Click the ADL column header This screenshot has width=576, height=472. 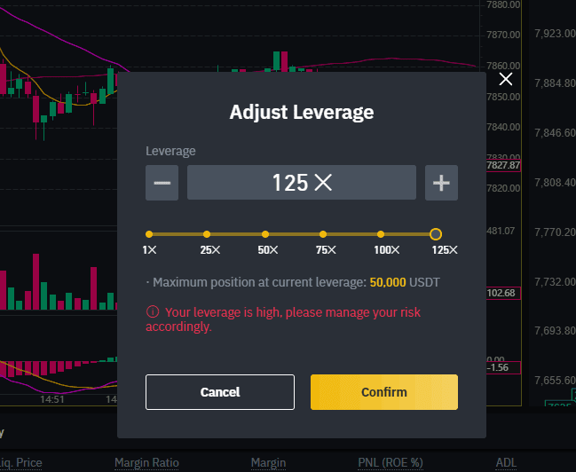pyautogui.click(x=506, y=462)
